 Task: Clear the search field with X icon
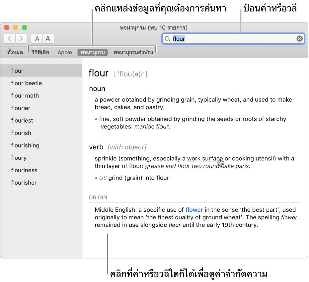299,38
